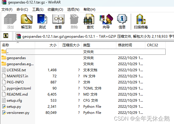Select the setup.py file name

[14, 107]
